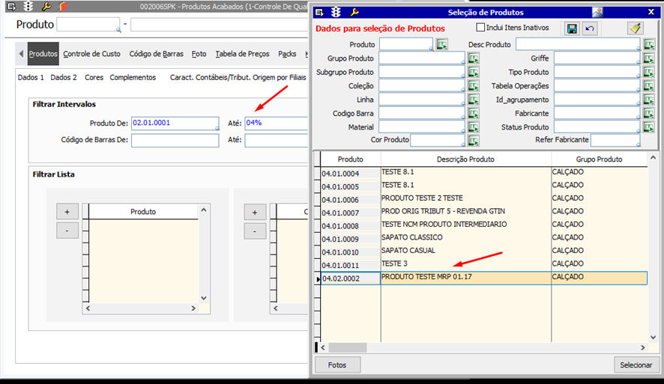Click the undo arrow icon in Seleção de Produtos
Image resolution: width=664 pixels, height=384 pixels.
pos(590,28)
